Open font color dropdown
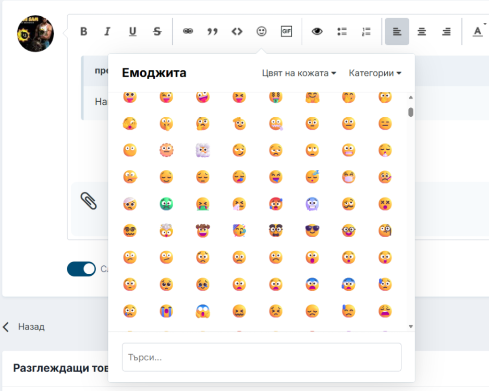The height and width of the screenshot is (391, 489). point(478,31)
